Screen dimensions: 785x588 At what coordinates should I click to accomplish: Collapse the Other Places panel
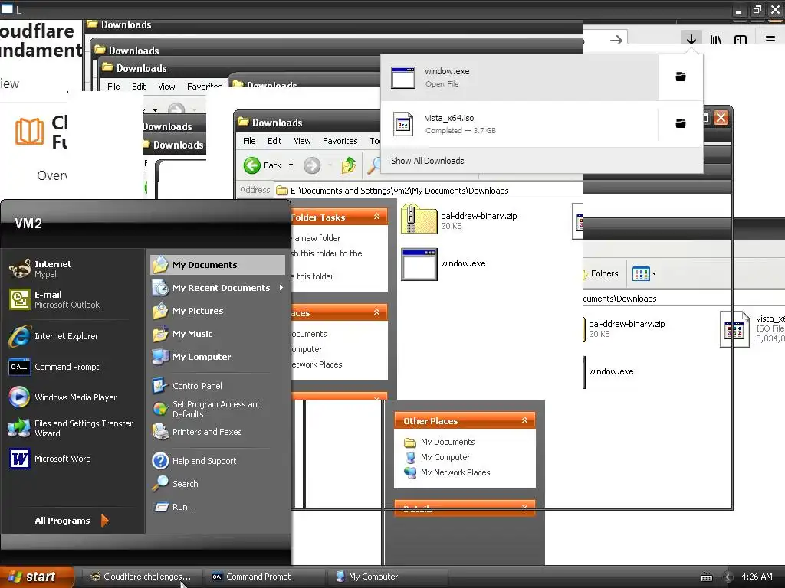[x=524, y=420]
